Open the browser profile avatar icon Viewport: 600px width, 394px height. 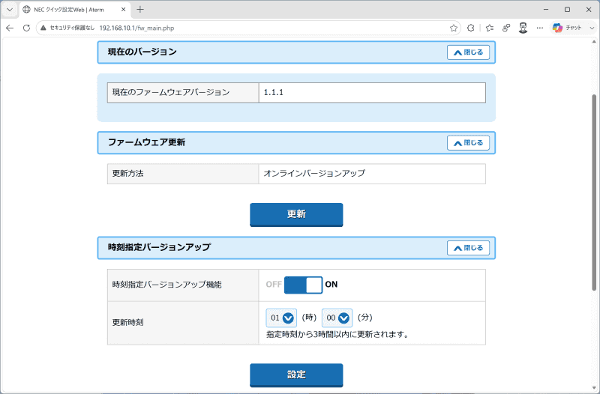point(523,28)
